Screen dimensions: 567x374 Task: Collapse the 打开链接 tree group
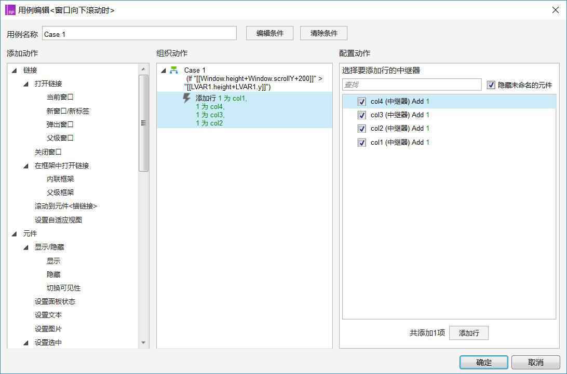coord(26,84)
